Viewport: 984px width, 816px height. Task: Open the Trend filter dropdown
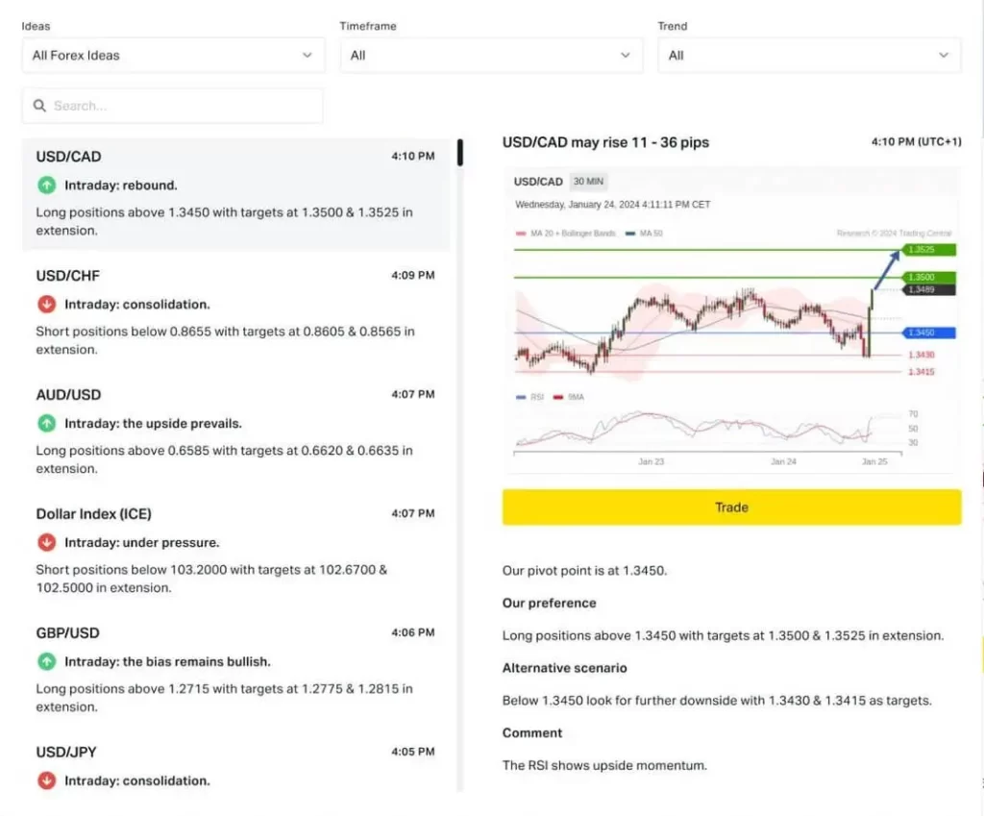click(x=808, y=56)
